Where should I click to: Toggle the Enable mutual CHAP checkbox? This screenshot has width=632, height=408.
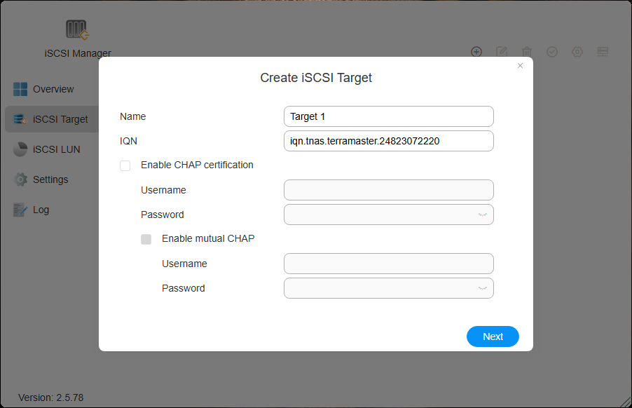146,239
